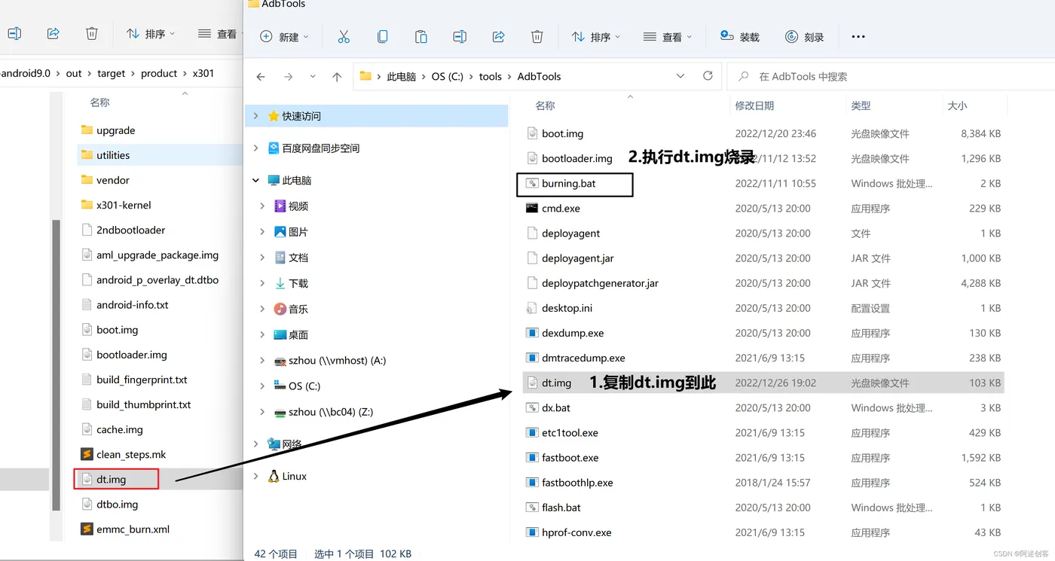Click the Back navigation arrow

(x=261, y=76)
